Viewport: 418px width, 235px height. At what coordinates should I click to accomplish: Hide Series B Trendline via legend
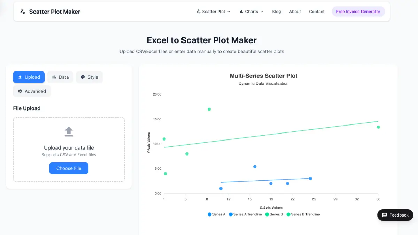click(303, 214)
